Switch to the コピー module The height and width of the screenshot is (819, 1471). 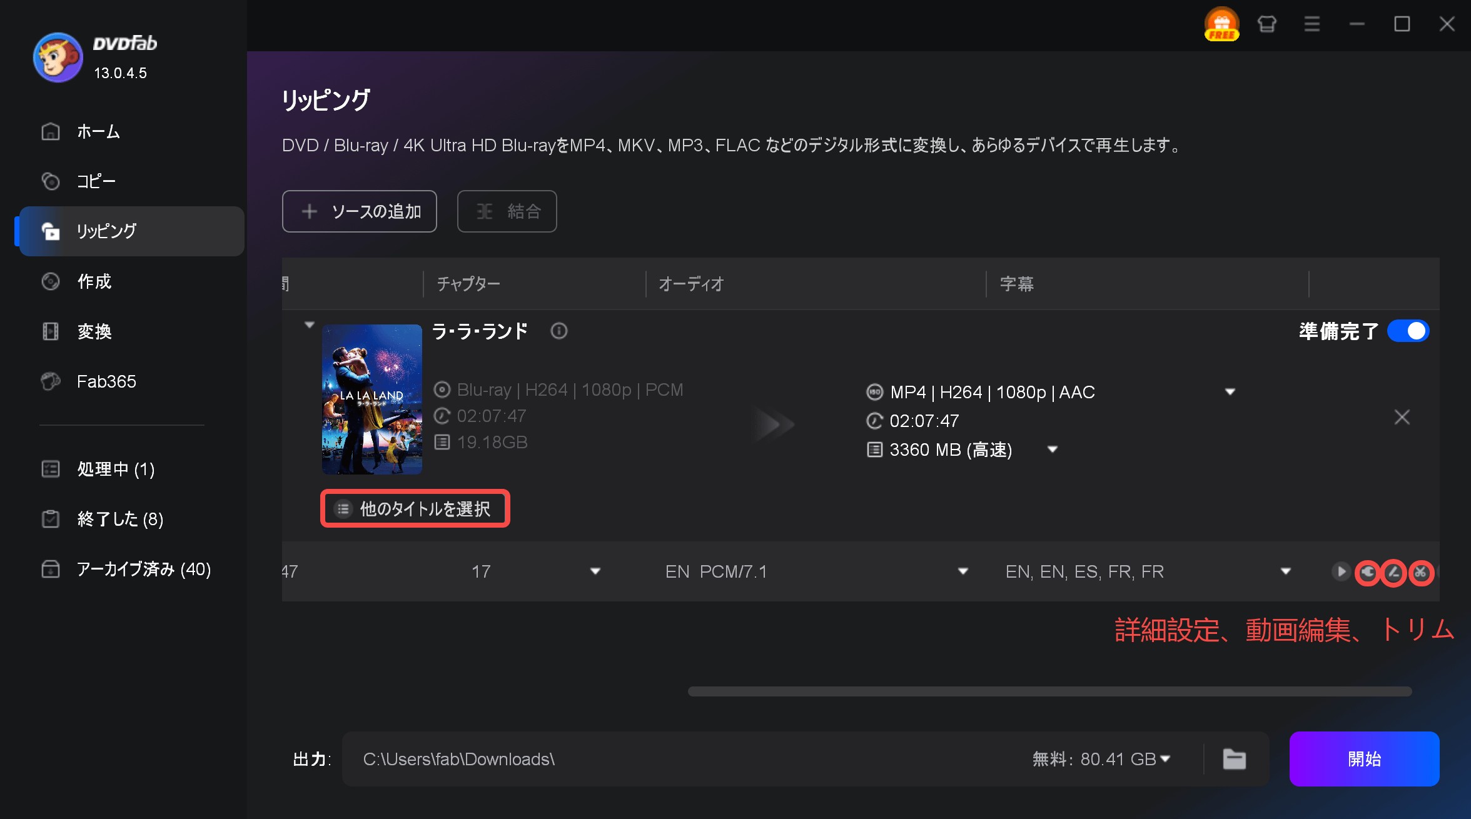[x=131, y=181]
